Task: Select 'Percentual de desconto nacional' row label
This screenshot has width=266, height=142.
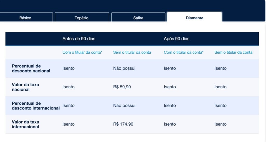Action: (31, 68)
